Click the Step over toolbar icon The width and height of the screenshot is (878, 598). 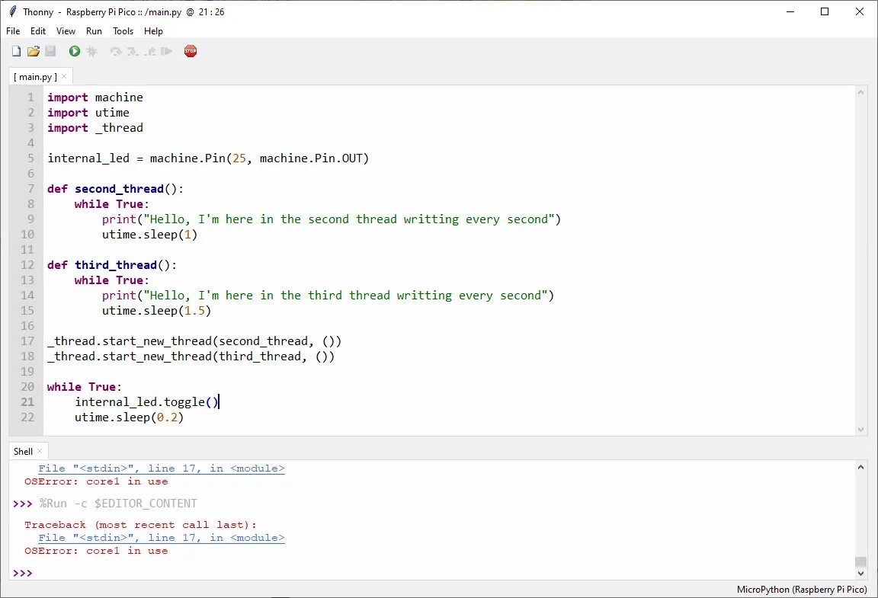pos(116,52)
